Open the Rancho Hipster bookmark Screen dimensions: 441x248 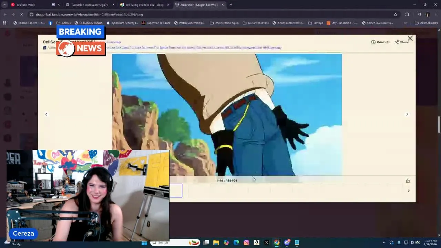click(29, 23)
